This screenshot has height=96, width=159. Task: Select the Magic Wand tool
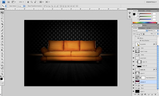[x=2, y=21]
